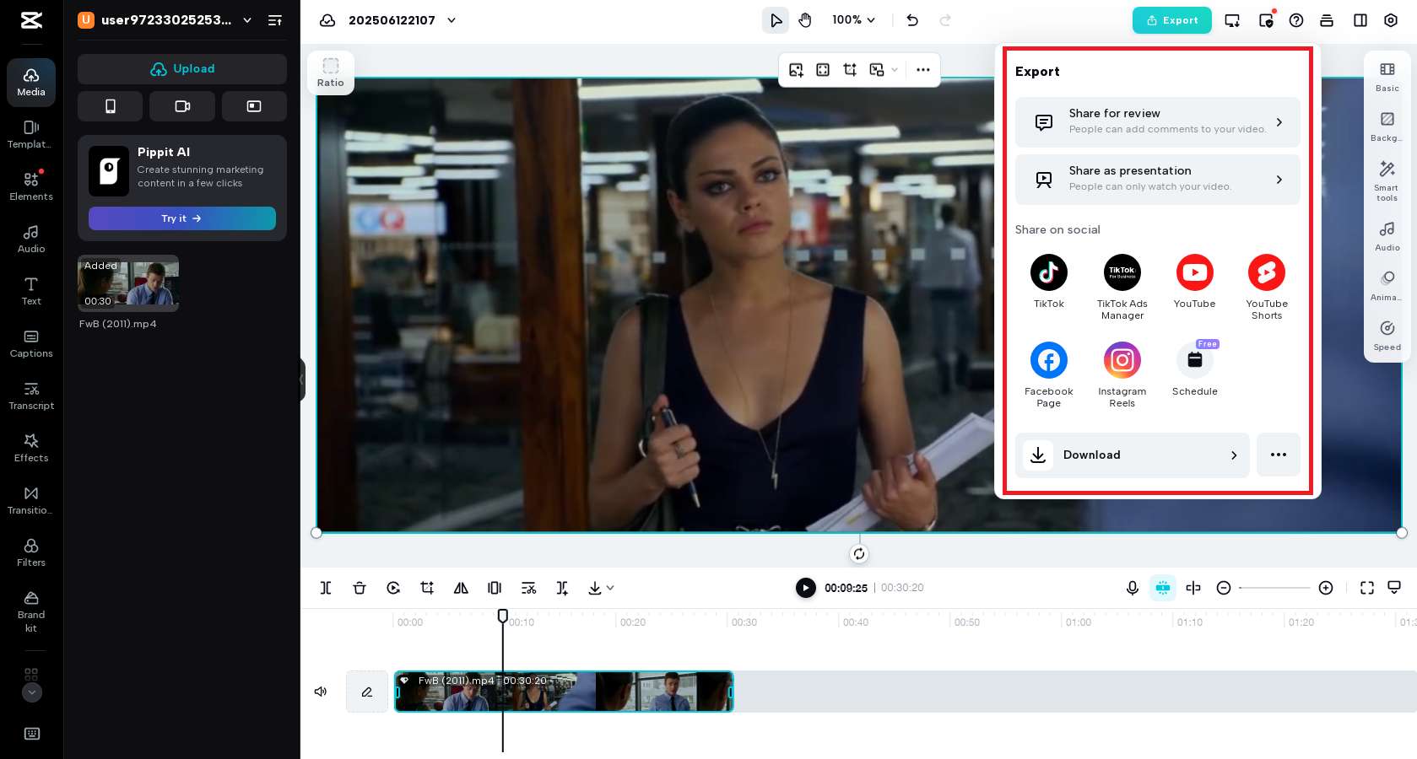Screen dimensions: 1417x759
Task: Delete the selected clip using the trash icon
Action: (x=360, y=588)
